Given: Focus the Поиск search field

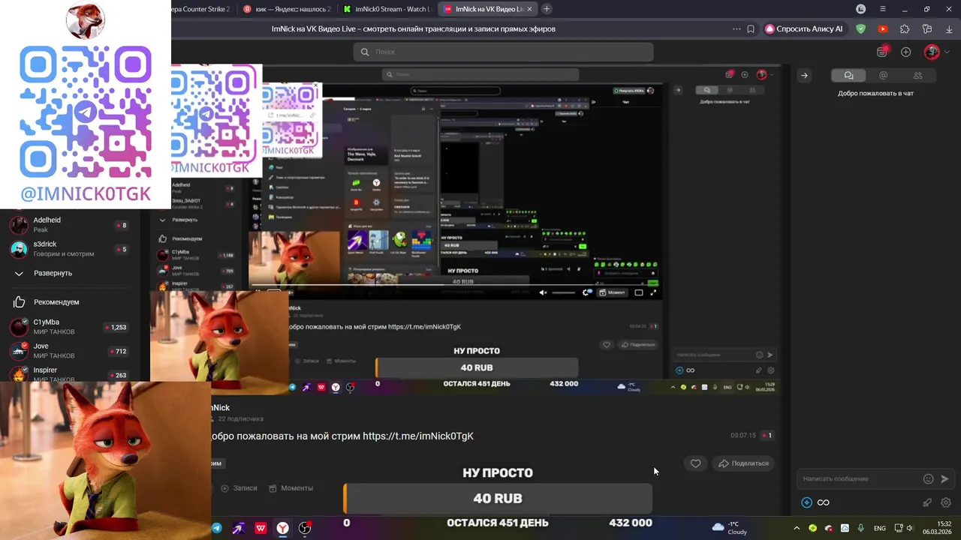Looking at the screenshot, I should tap(503, 52).
